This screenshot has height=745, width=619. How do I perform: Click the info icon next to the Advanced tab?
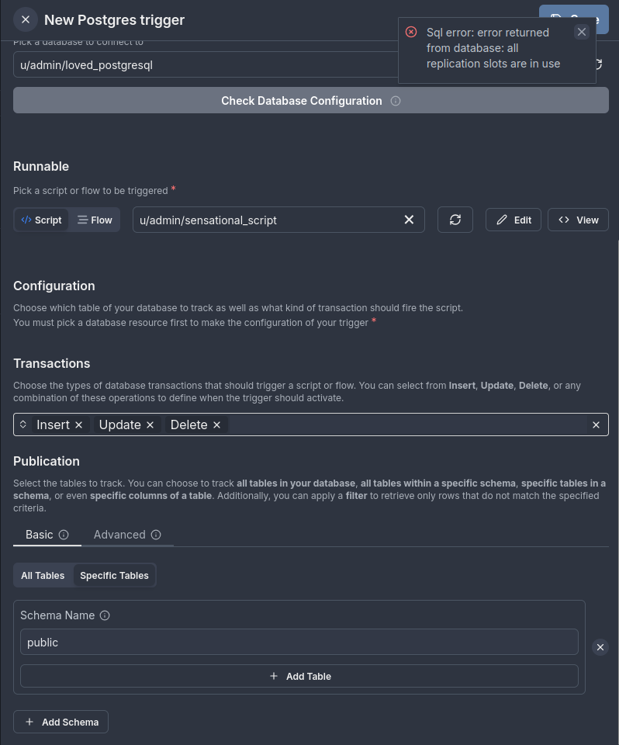point(156,535)
